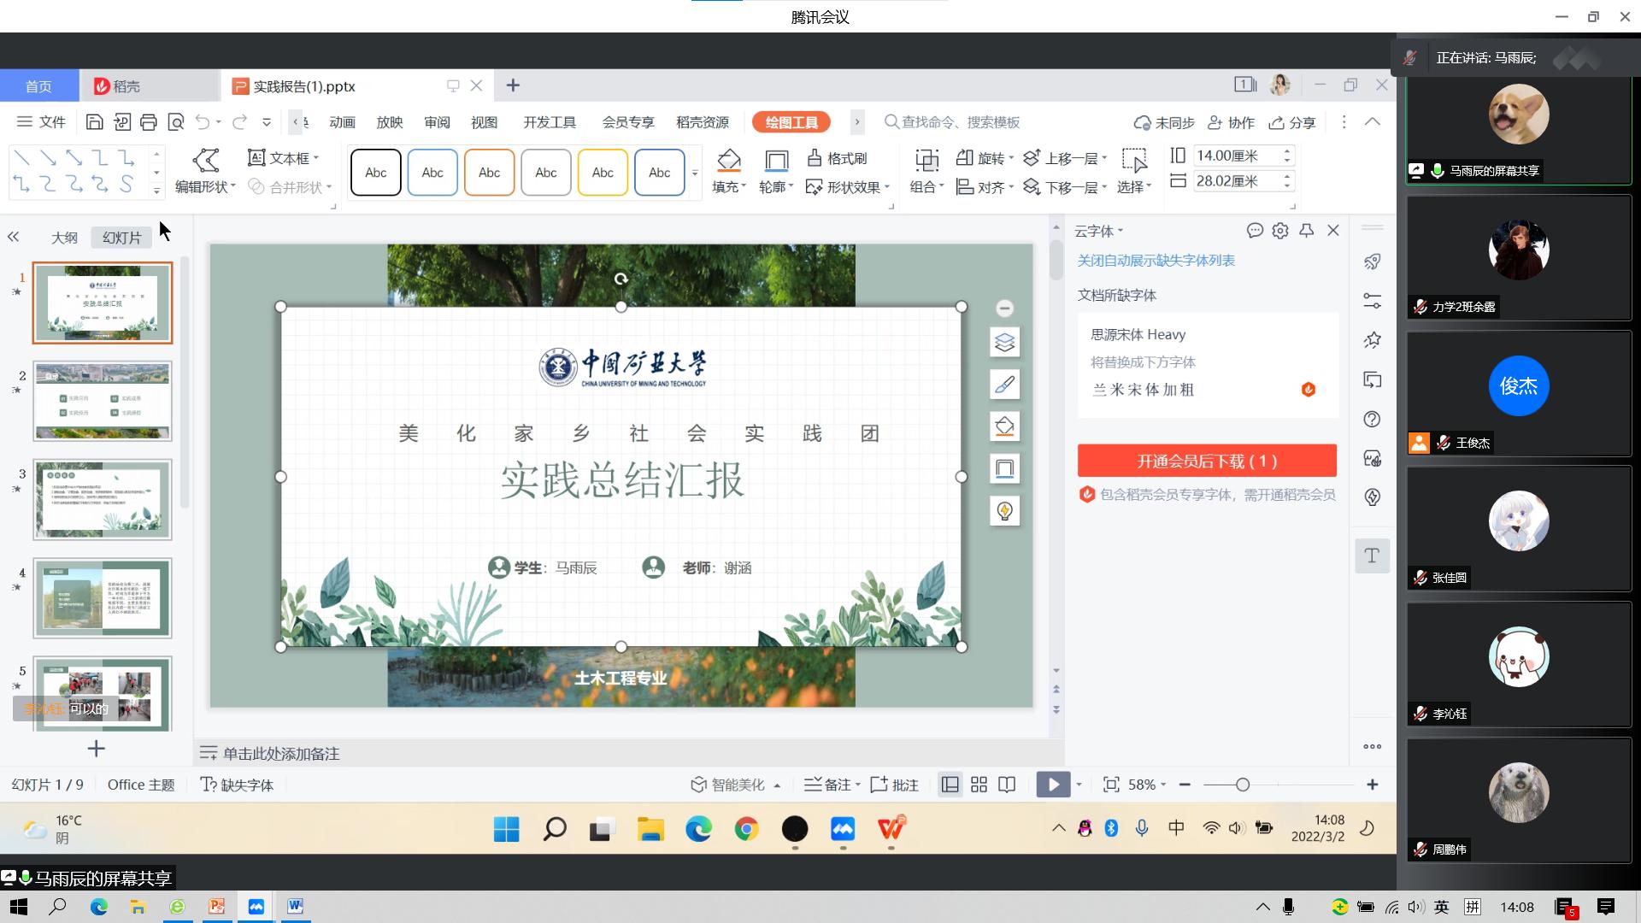The width and height of the screenshot is (1641, 923).
Task: Open the 云字体 cloud font dropdown
Action: pos(1099,230)
